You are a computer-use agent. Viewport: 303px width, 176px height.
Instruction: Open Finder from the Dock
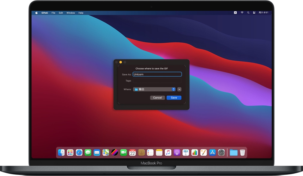click(61, 153)
